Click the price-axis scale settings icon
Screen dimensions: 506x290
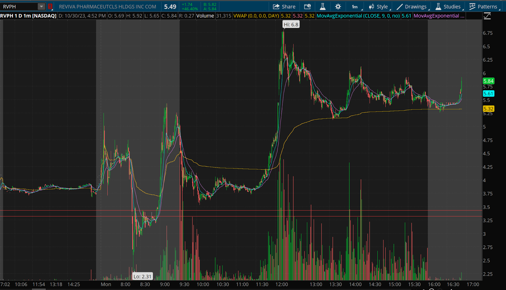487,16
